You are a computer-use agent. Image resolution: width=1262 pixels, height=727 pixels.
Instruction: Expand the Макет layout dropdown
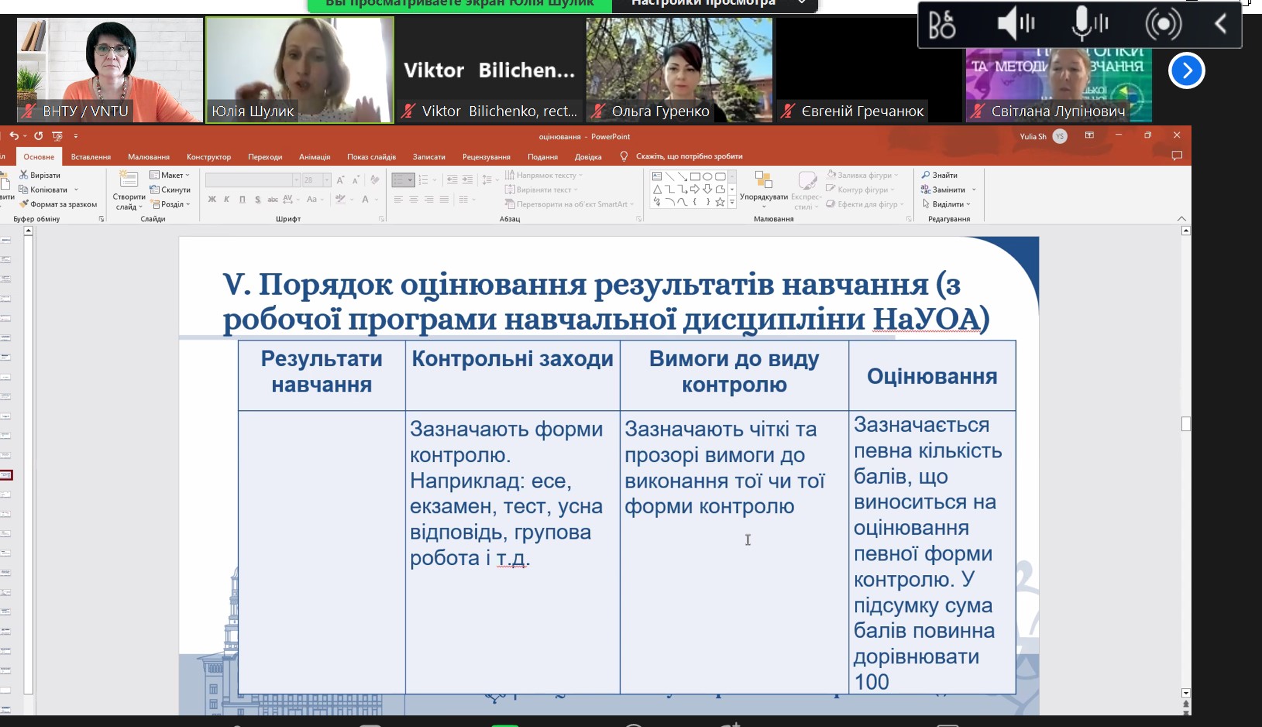click(x=170, y=175)
